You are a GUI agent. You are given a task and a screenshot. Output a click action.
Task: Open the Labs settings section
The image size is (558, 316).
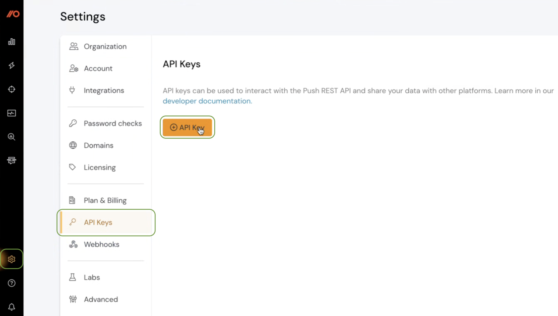point(92,277)
